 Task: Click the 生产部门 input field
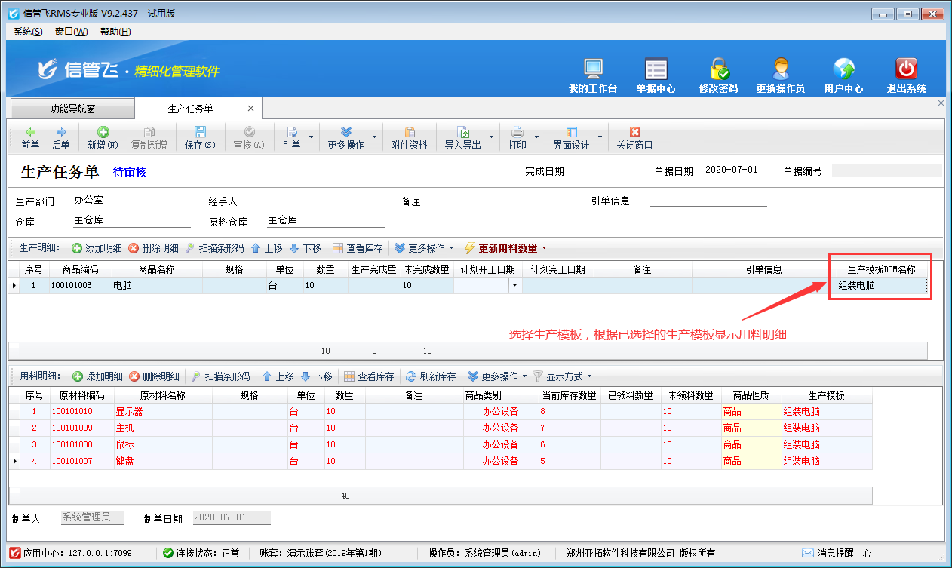tap(131, 201)
